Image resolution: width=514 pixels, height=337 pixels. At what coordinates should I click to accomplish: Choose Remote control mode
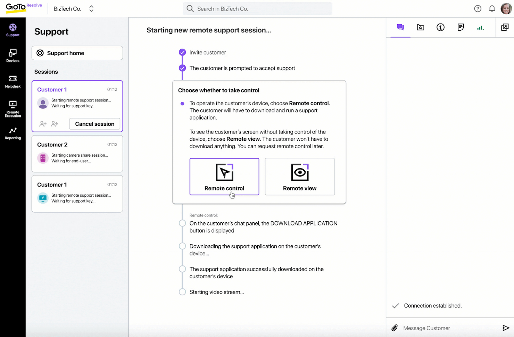(224, 176)
